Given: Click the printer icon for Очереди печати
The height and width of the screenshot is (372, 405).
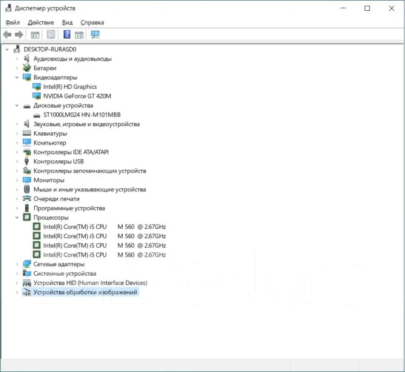Looking at the screenshot, I should pyautogui.click(x=27, y=198).
